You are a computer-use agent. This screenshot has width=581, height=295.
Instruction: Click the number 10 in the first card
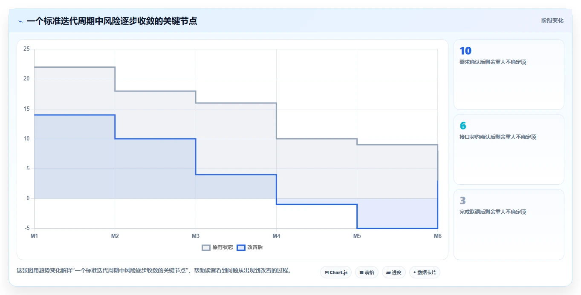[x=465, y=51]
